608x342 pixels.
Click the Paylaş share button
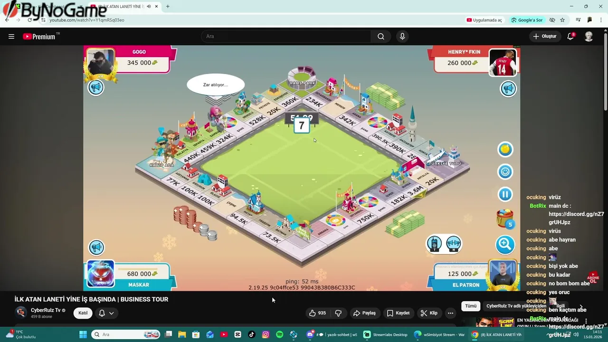point(364,313)
